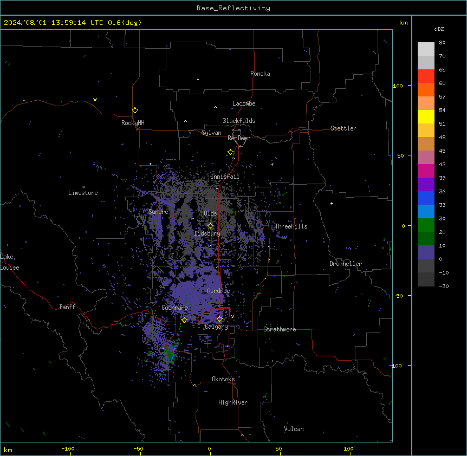This screenshot has height=456, width=467.
Task: Click the -50 tick on right vertical axis
Action: [398, 296]
